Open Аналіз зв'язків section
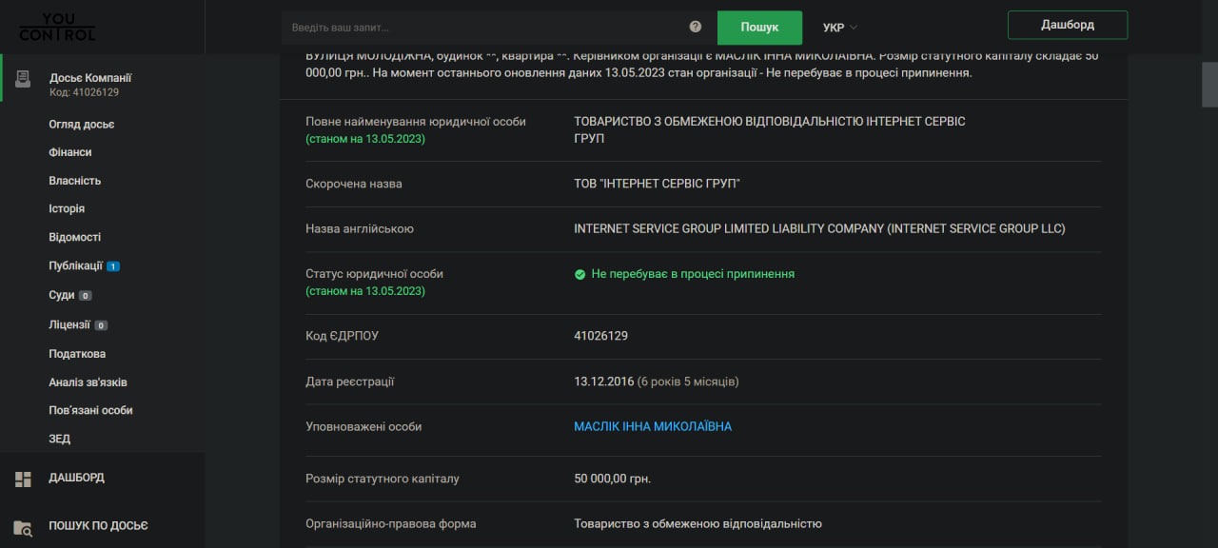Image resolution: width=1218 pixels, height=548 pixels. pos(88,382)
